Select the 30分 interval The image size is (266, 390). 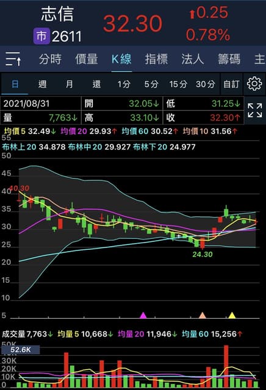pyautogui.click(x=205, y=84)
